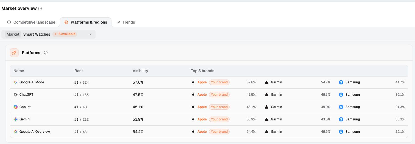Click the 8 available badge

tap(65, 34)
